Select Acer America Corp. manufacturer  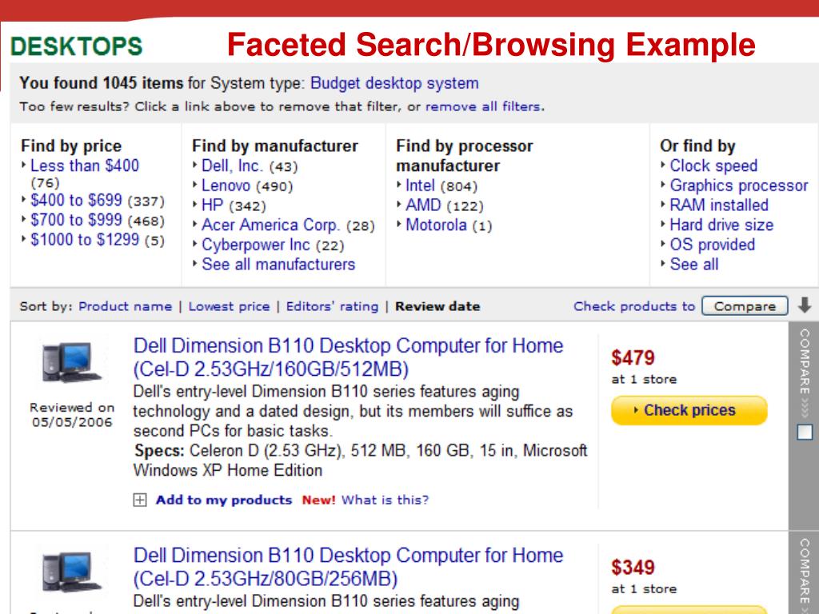pos(270,225)
